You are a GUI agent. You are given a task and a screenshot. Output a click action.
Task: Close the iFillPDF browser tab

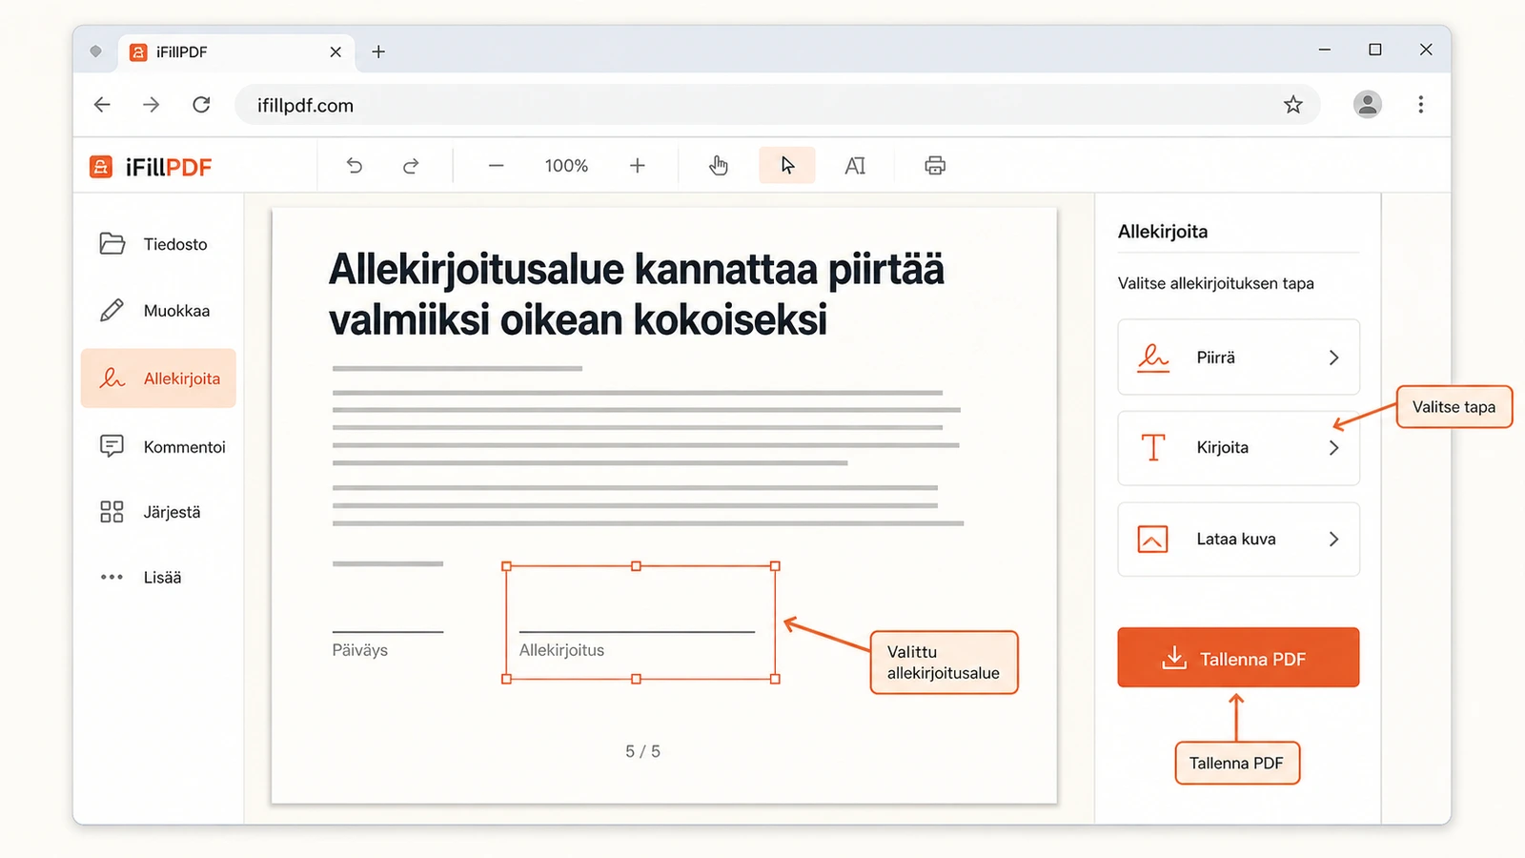pyautogui.click(x=335, y=51)
